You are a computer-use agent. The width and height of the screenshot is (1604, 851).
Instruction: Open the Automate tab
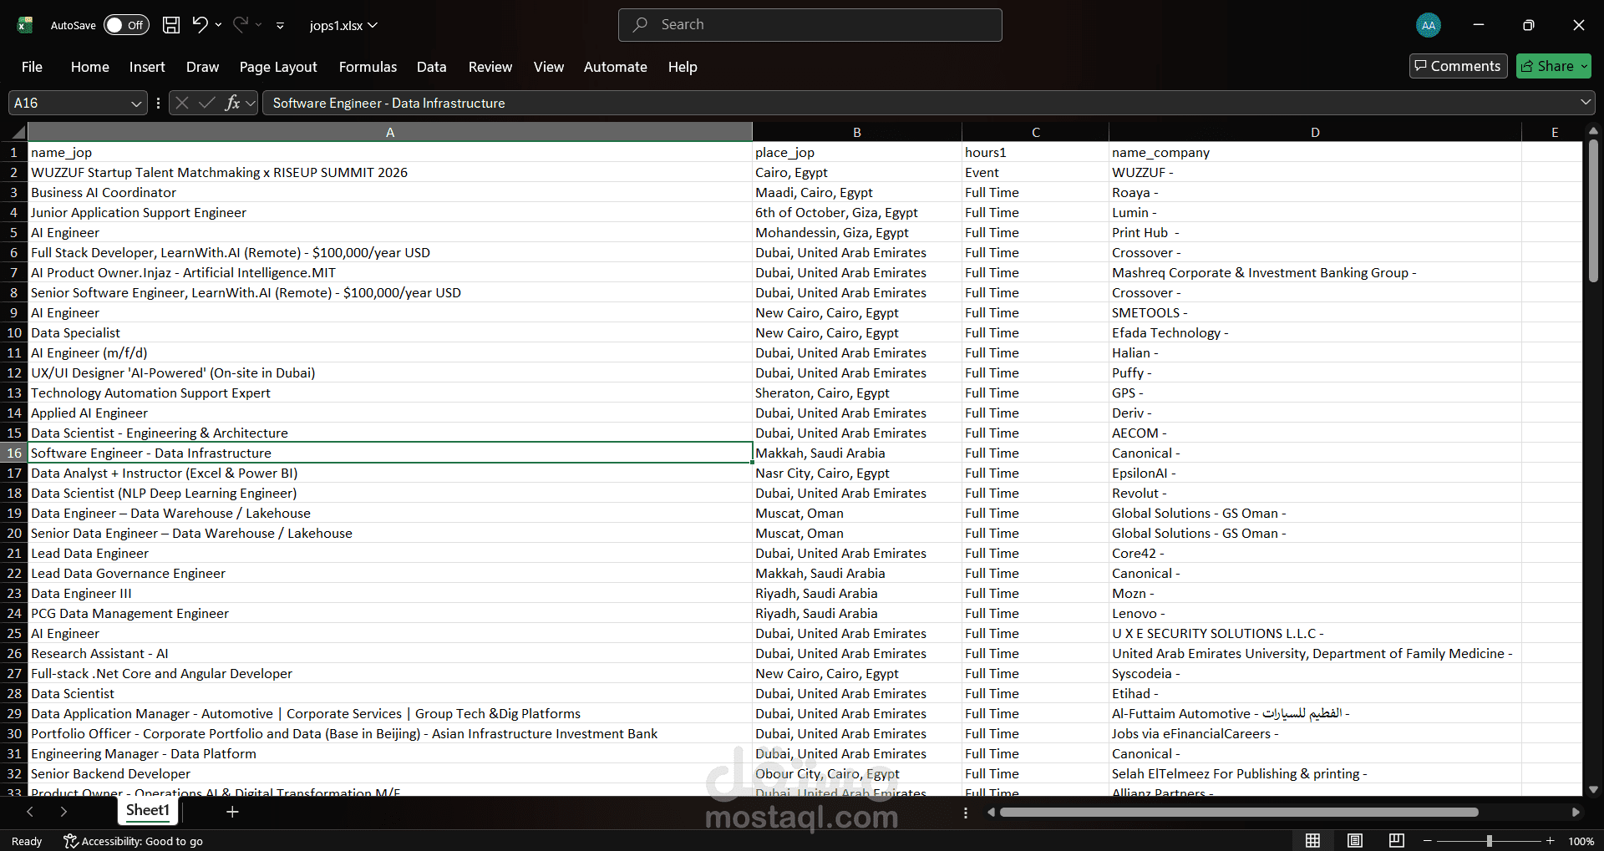coord(616,67)
